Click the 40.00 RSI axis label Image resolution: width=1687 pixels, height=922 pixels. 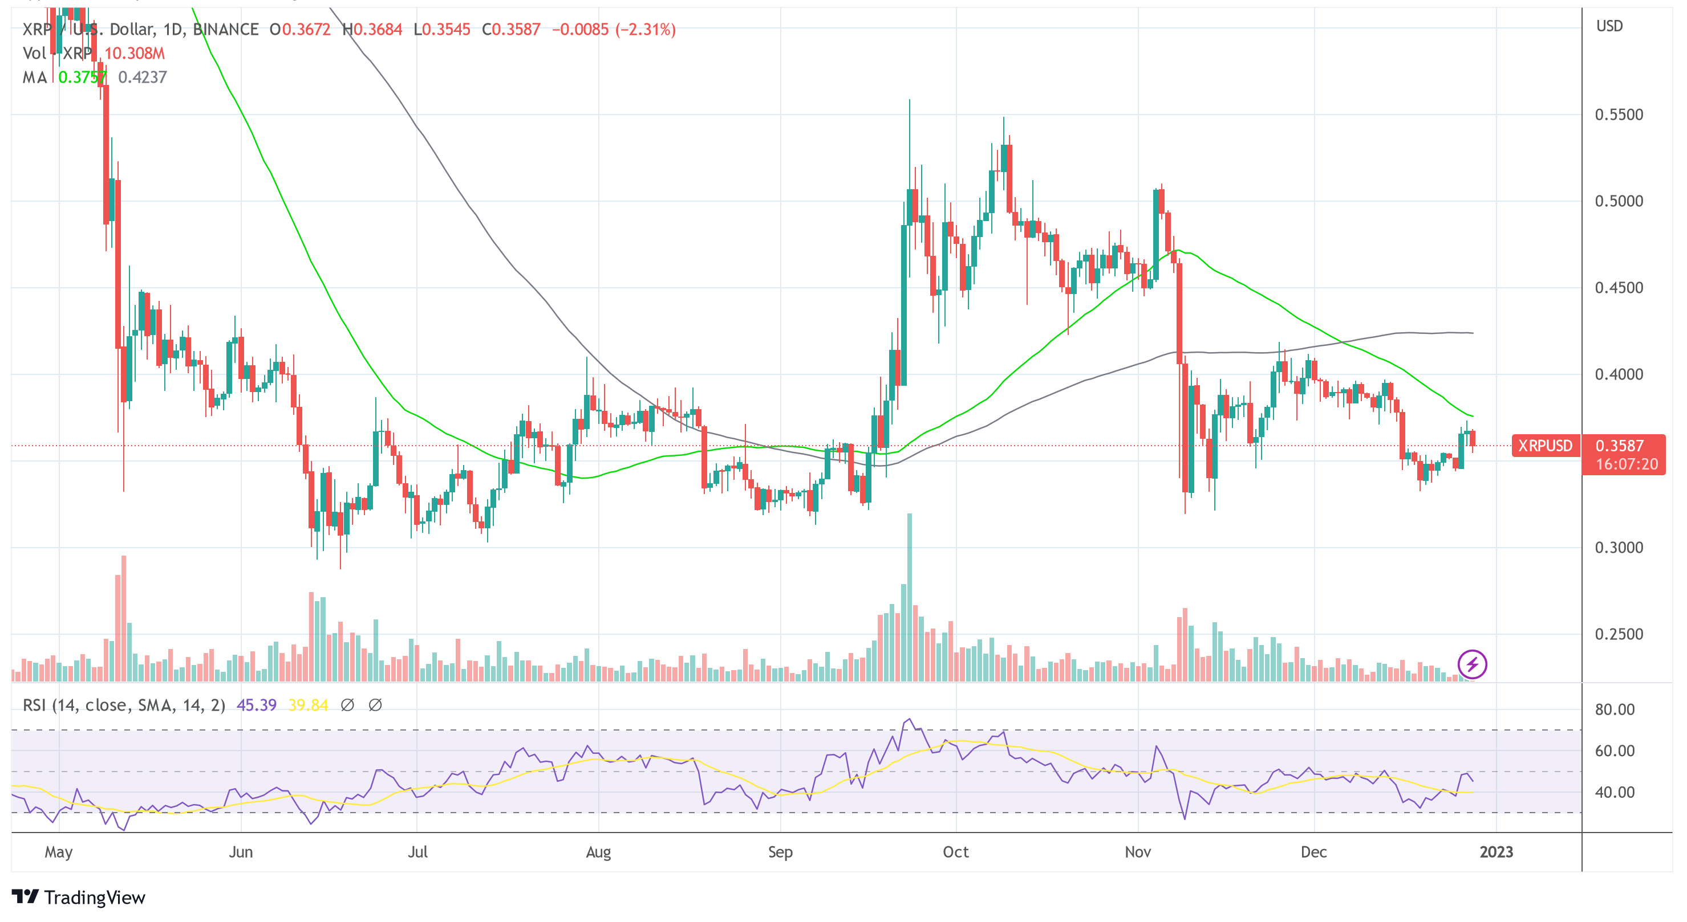point(1615,793)
